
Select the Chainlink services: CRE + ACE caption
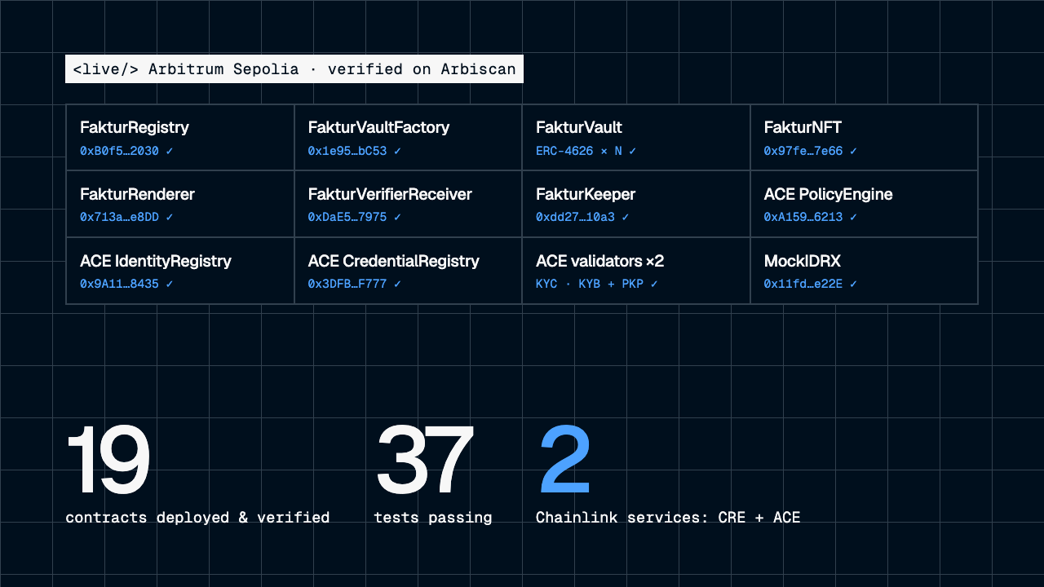(668, 518)
